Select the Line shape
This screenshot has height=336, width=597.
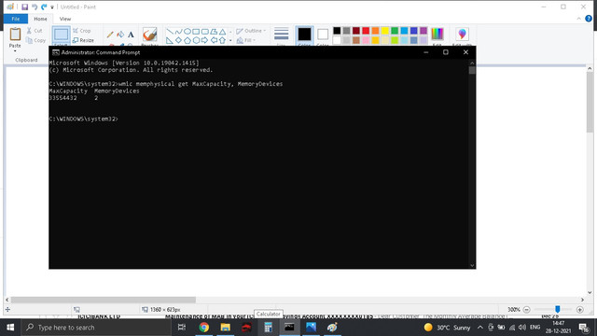[x=170, y=32]
